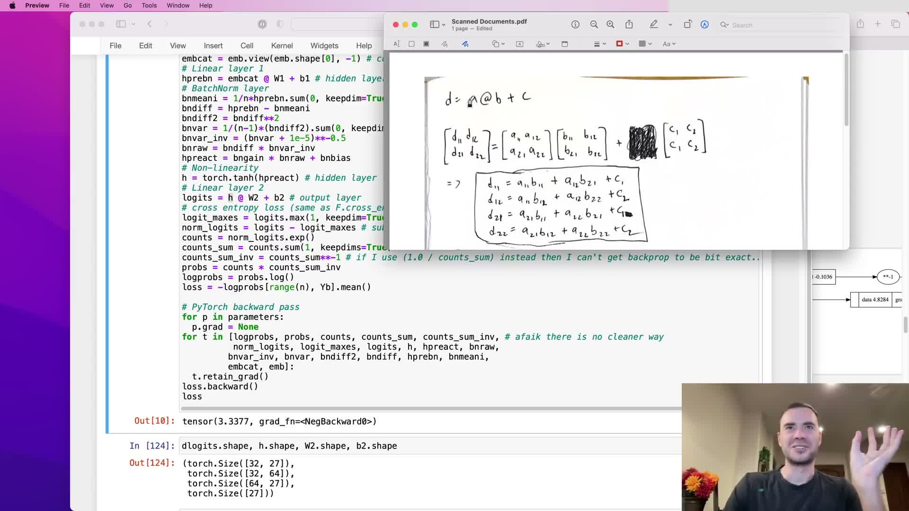Select the Rectangular Selection tool
909x511 pixels.
click(x=411, y=44)
